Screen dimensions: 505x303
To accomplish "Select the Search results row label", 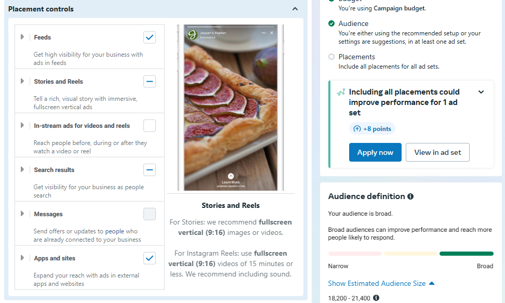I will 54,170.
